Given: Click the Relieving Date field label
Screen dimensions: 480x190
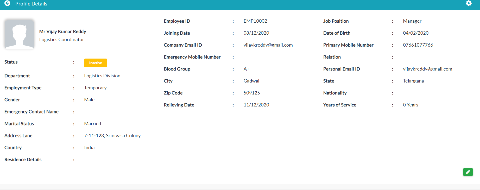Looking at the screenshot, I should 179,105.
